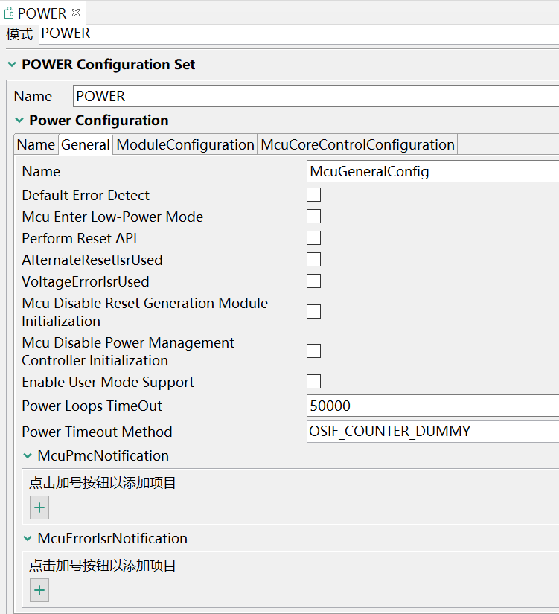Check the Perform Reset API option
The height and width of the screenshot is (614, 559).
(314, 238)
